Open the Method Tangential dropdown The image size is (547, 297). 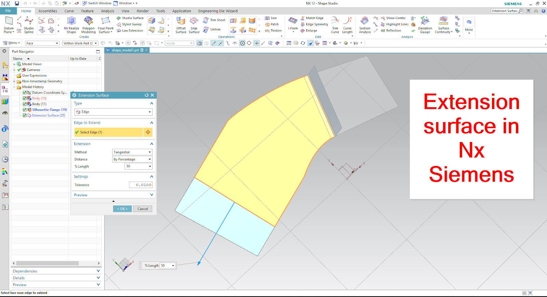coord(132,152)
